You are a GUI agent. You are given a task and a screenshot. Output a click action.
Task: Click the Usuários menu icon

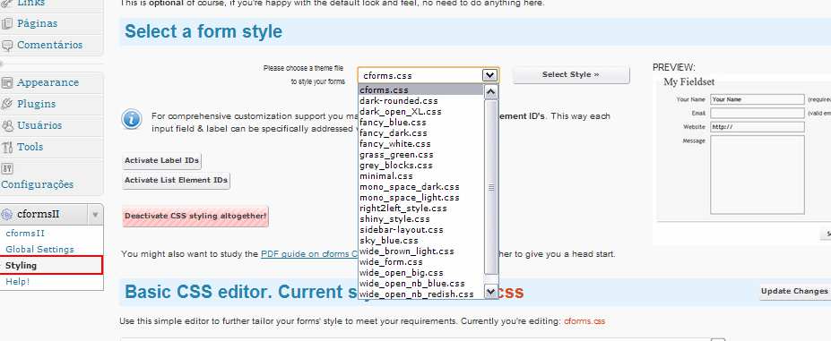click(7, 125)
